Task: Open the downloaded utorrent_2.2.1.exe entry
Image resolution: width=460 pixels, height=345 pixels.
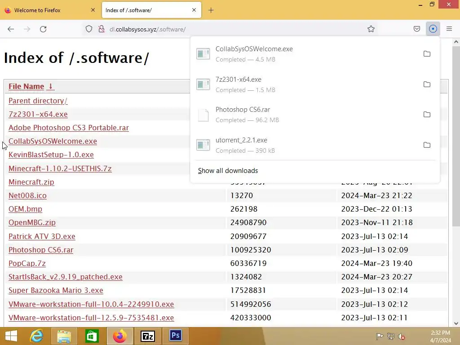Action: (x=305, y=145)
